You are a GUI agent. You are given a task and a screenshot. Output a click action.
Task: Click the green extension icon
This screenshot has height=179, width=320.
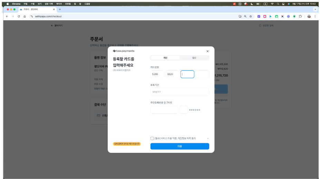click(x=277, y=17)
